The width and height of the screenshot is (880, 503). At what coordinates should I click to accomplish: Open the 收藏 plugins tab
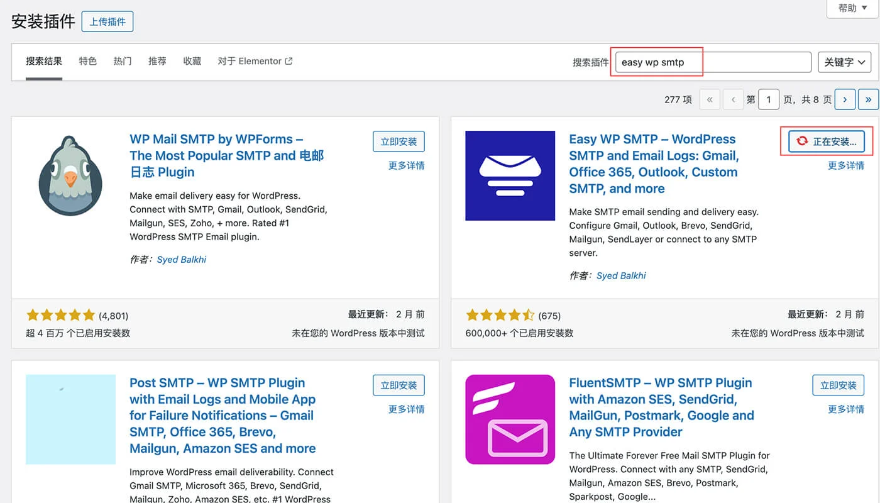coord(192,61)
